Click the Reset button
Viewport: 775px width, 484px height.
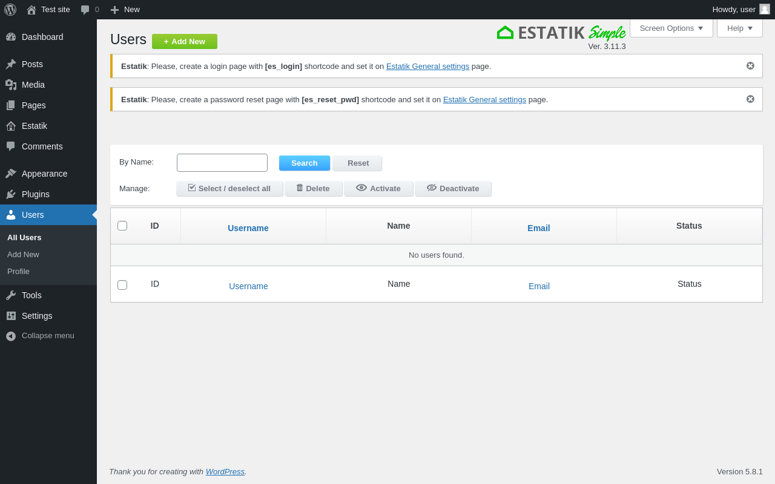pos(358,163)
